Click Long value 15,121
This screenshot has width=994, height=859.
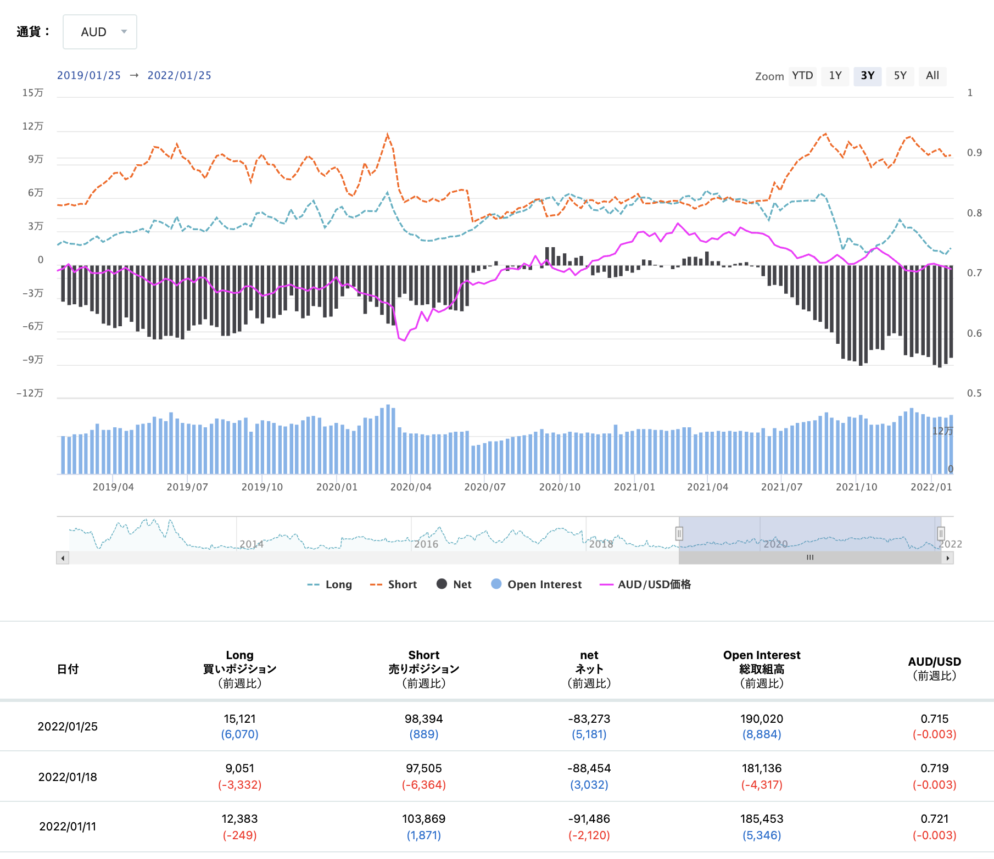click(x=240, y=719)
